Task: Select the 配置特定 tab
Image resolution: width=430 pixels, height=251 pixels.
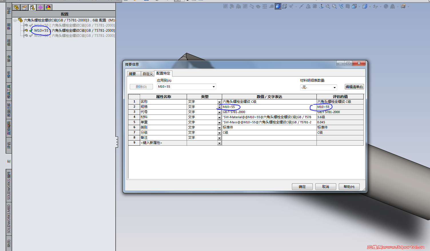Action: (163, 73)
